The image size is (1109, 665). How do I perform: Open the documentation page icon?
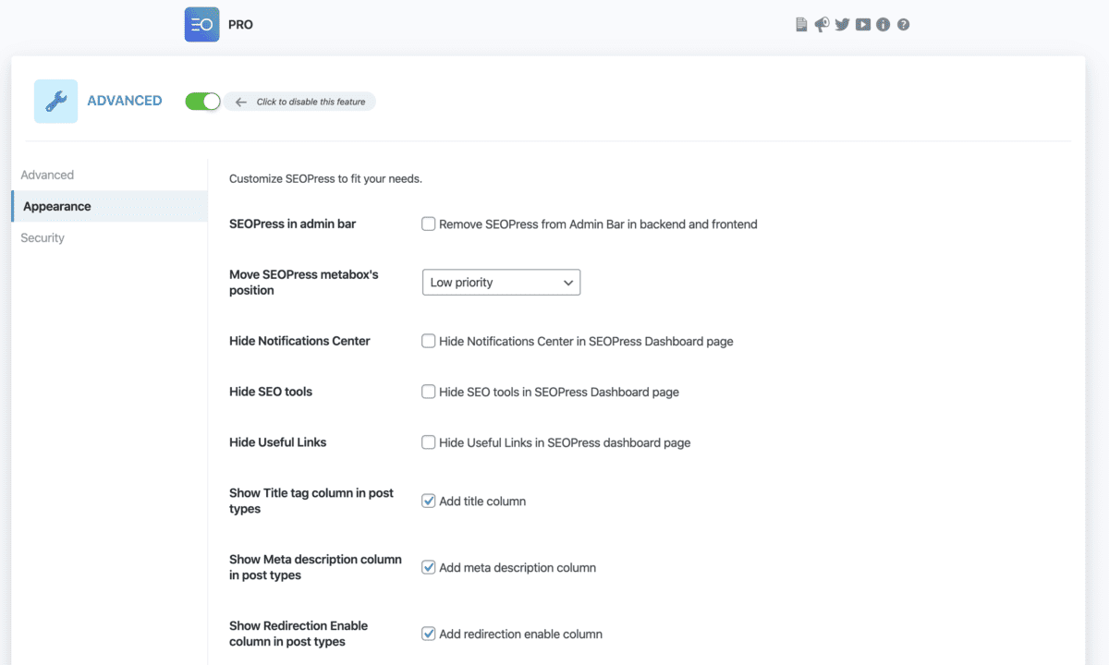coord(801,25)
